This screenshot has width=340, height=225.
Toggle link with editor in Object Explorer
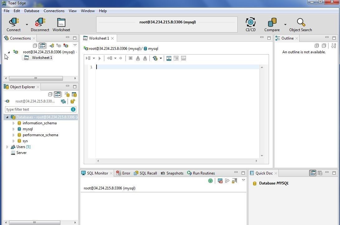coord(57,94)
